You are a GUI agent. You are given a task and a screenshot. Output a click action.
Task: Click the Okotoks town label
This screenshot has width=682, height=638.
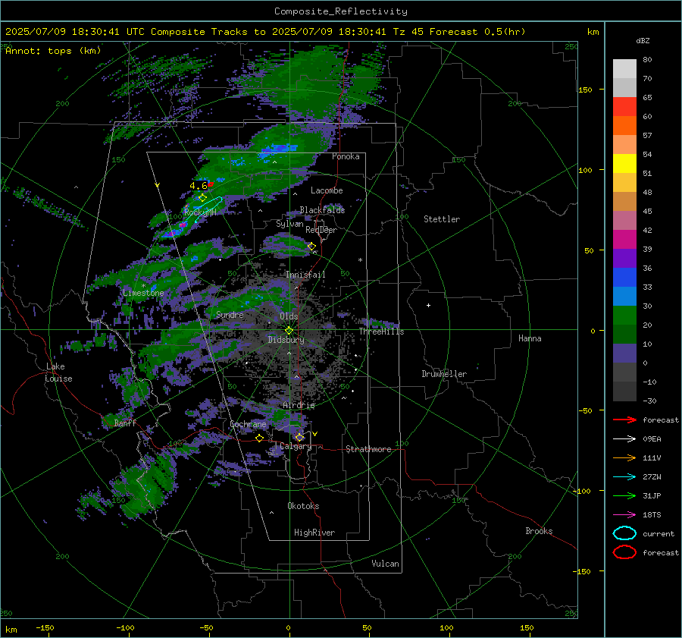303,506
